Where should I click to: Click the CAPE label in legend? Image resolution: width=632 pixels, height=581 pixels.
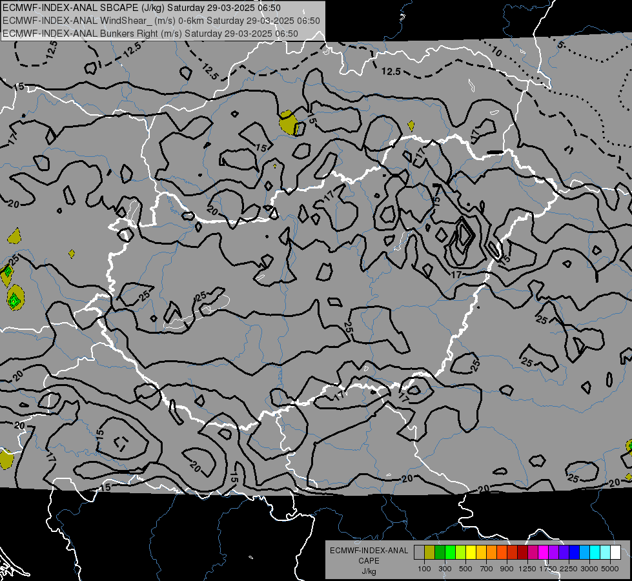point(369,560)
